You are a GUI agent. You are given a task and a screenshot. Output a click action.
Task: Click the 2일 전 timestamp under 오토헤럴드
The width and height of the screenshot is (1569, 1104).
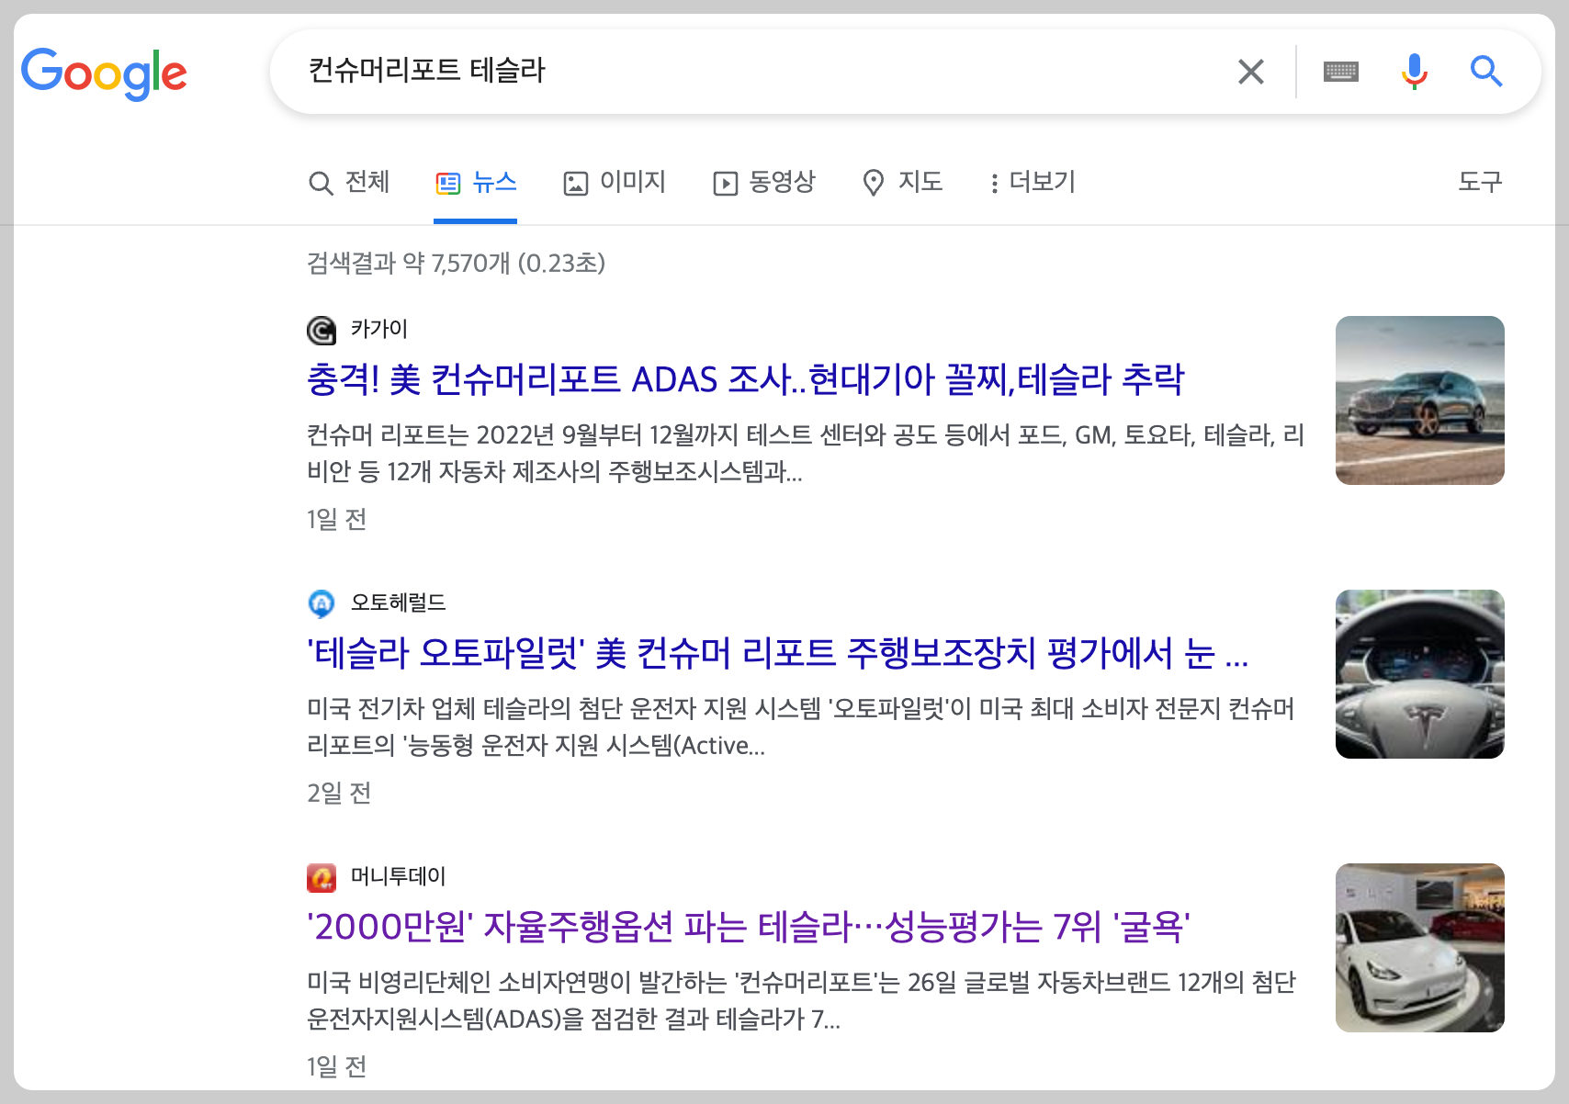[x=339, y=794]
